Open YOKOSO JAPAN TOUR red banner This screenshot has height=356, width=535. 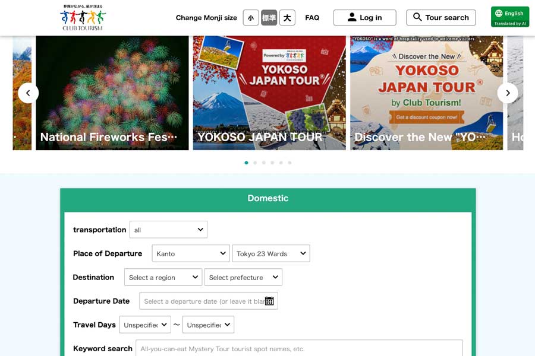269,93
